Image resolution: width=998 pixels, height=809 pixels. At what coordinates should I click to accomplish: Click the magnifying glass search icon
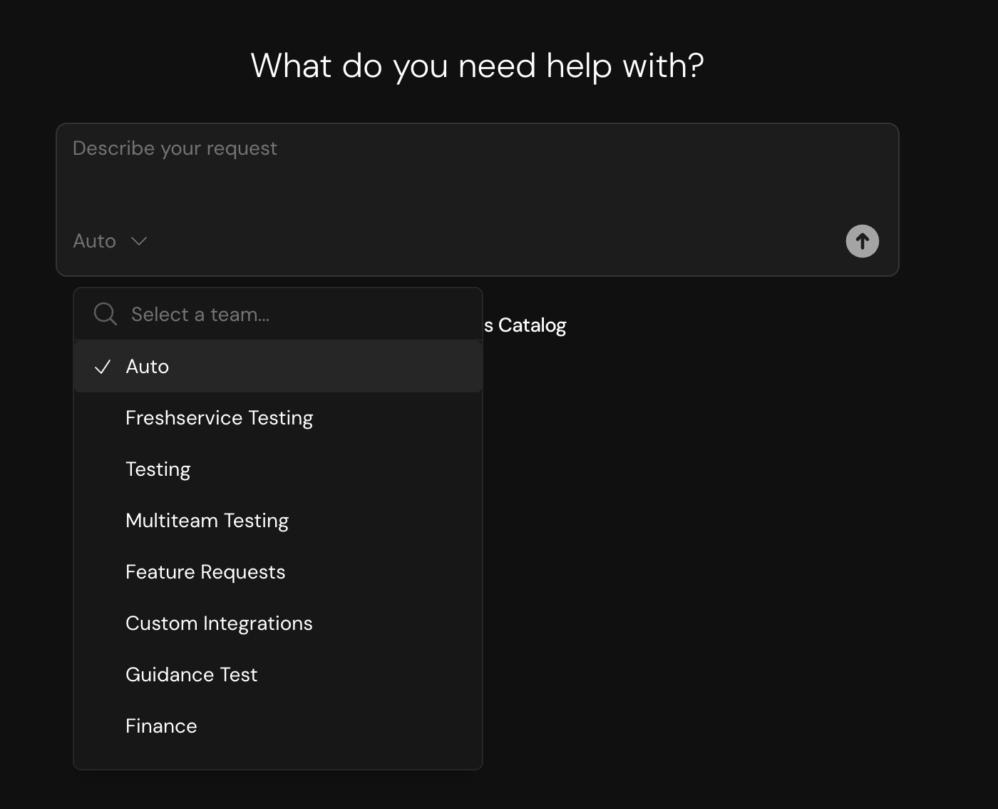click(x=105, y=314)
